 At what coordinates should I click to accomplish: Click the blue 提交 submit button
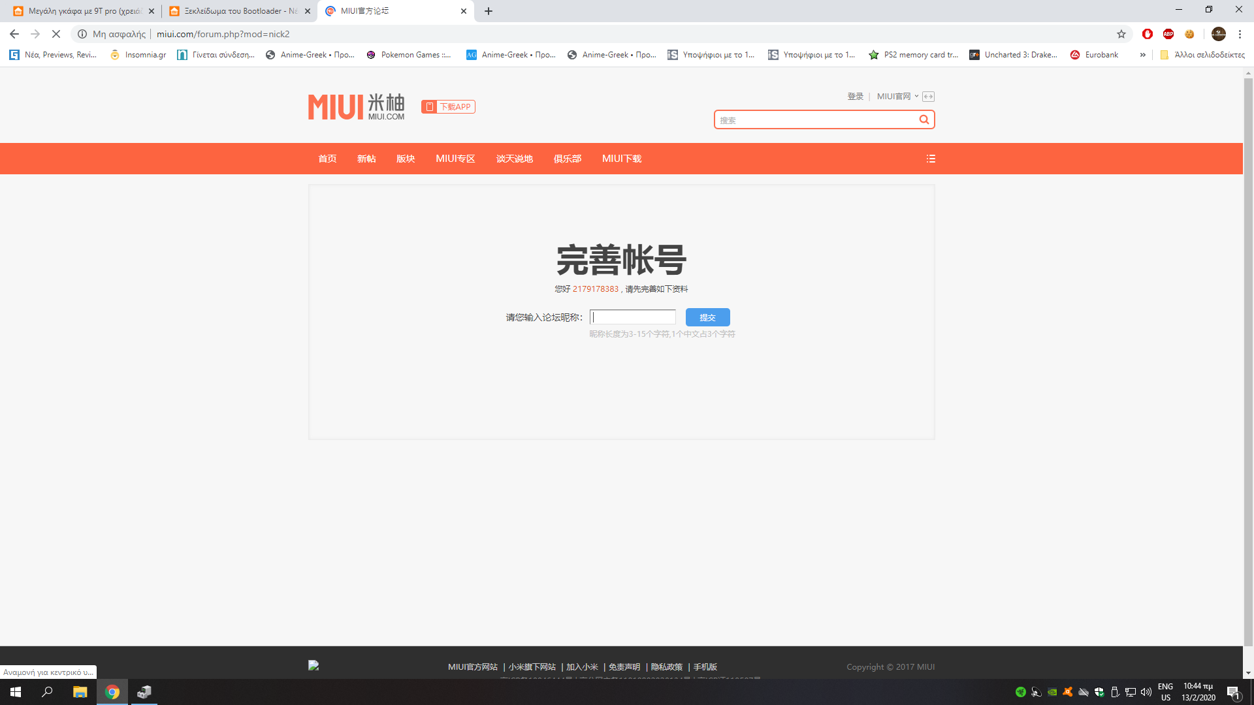pos(707,317)
